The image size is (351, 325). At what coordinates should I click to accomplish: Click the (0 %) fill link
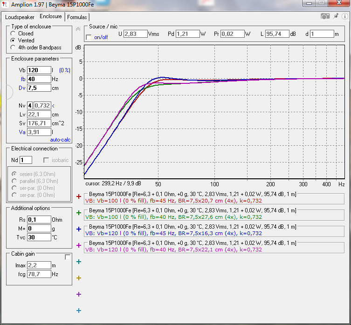click(x=65, y=70)
